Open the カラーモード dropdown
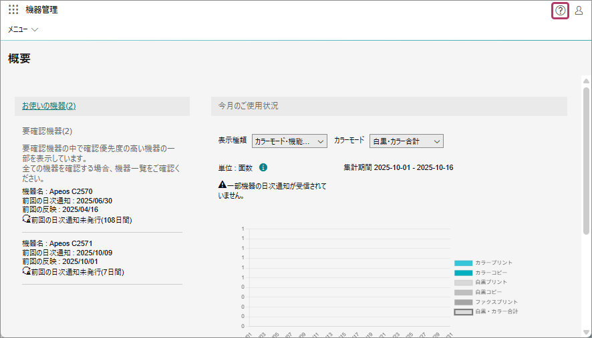592x338 pixels. tap(406, 141)
